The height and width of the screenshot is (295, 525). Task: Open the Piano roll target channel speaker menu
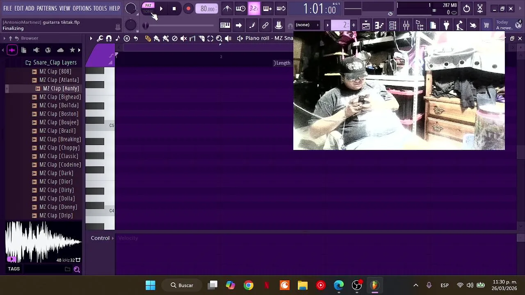240,39
